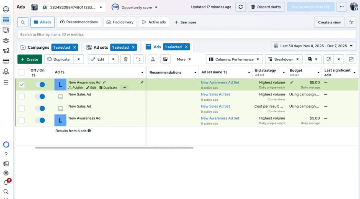Open the notifications bell icon
Viewport: 360px width, 199px height.
pyautogui.click(x=6, y=182)
